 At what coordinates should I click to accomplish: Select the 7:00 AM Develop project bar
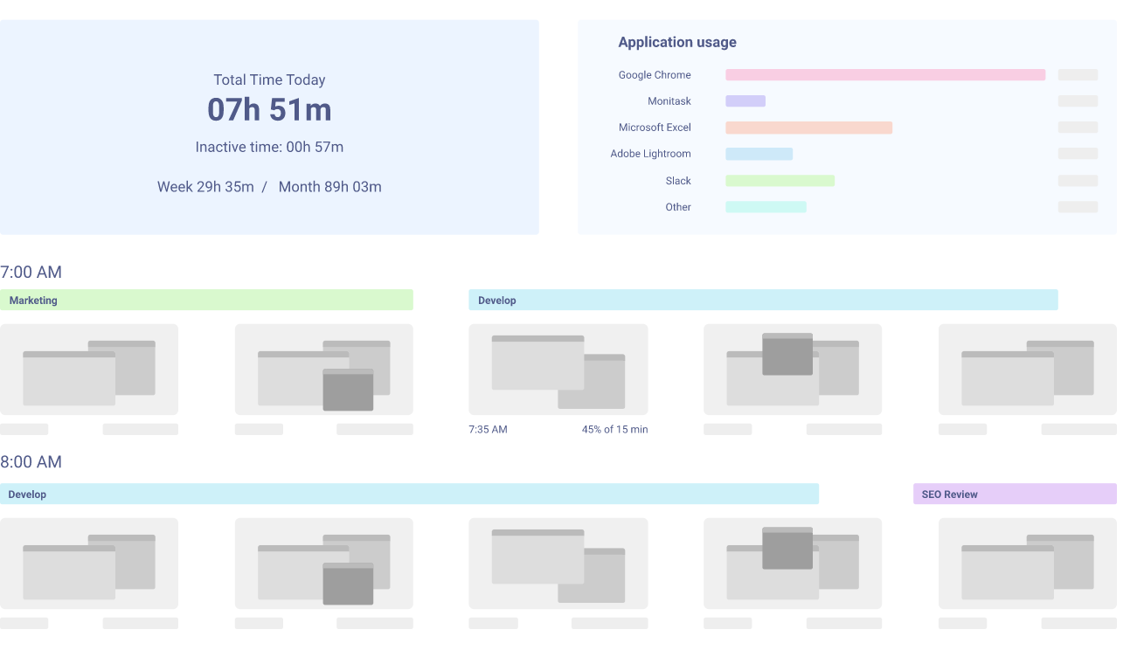click(x=763, y=300)
